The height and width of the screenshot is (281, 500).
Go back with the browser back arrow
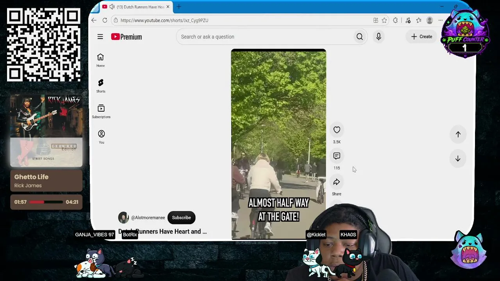coord(94,20)
